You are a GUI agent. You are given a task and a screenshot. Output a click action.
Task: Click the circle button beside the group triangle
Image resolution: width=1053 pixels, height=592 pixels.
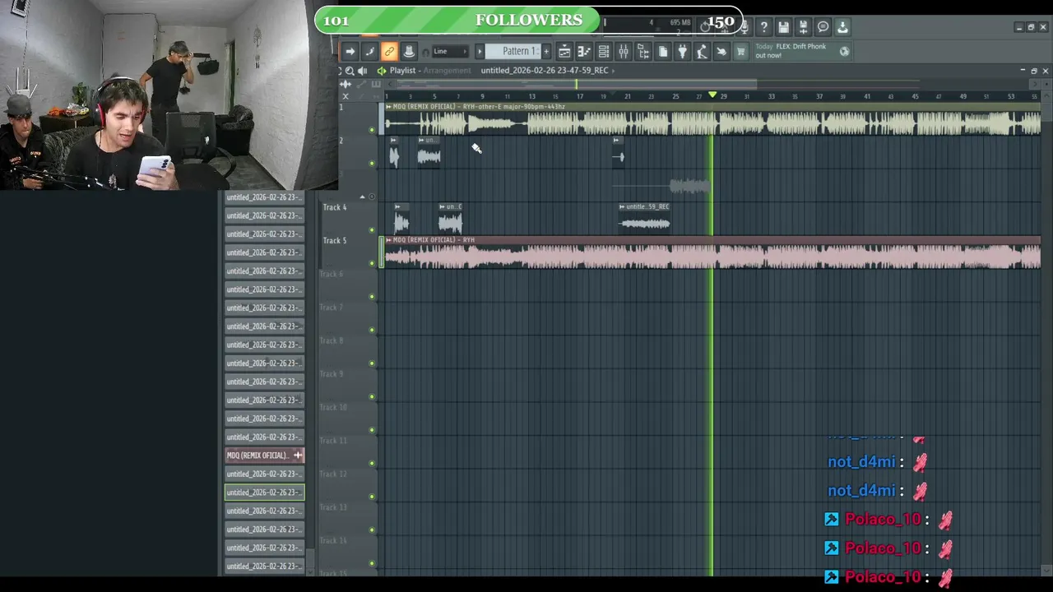coord(372,197)
